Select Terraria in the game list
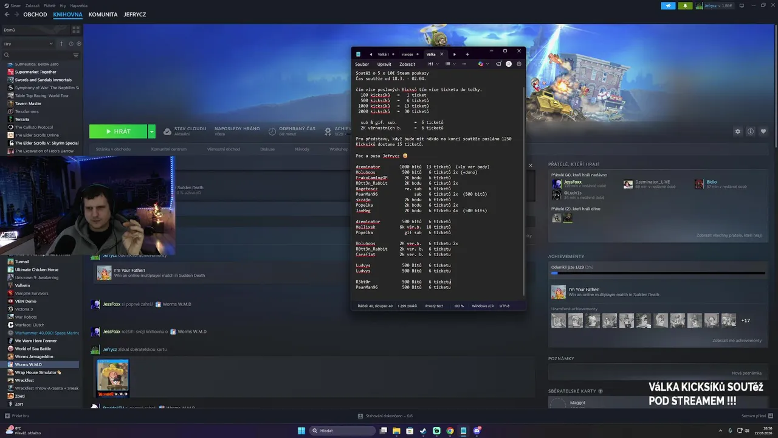 pos(22,119)
